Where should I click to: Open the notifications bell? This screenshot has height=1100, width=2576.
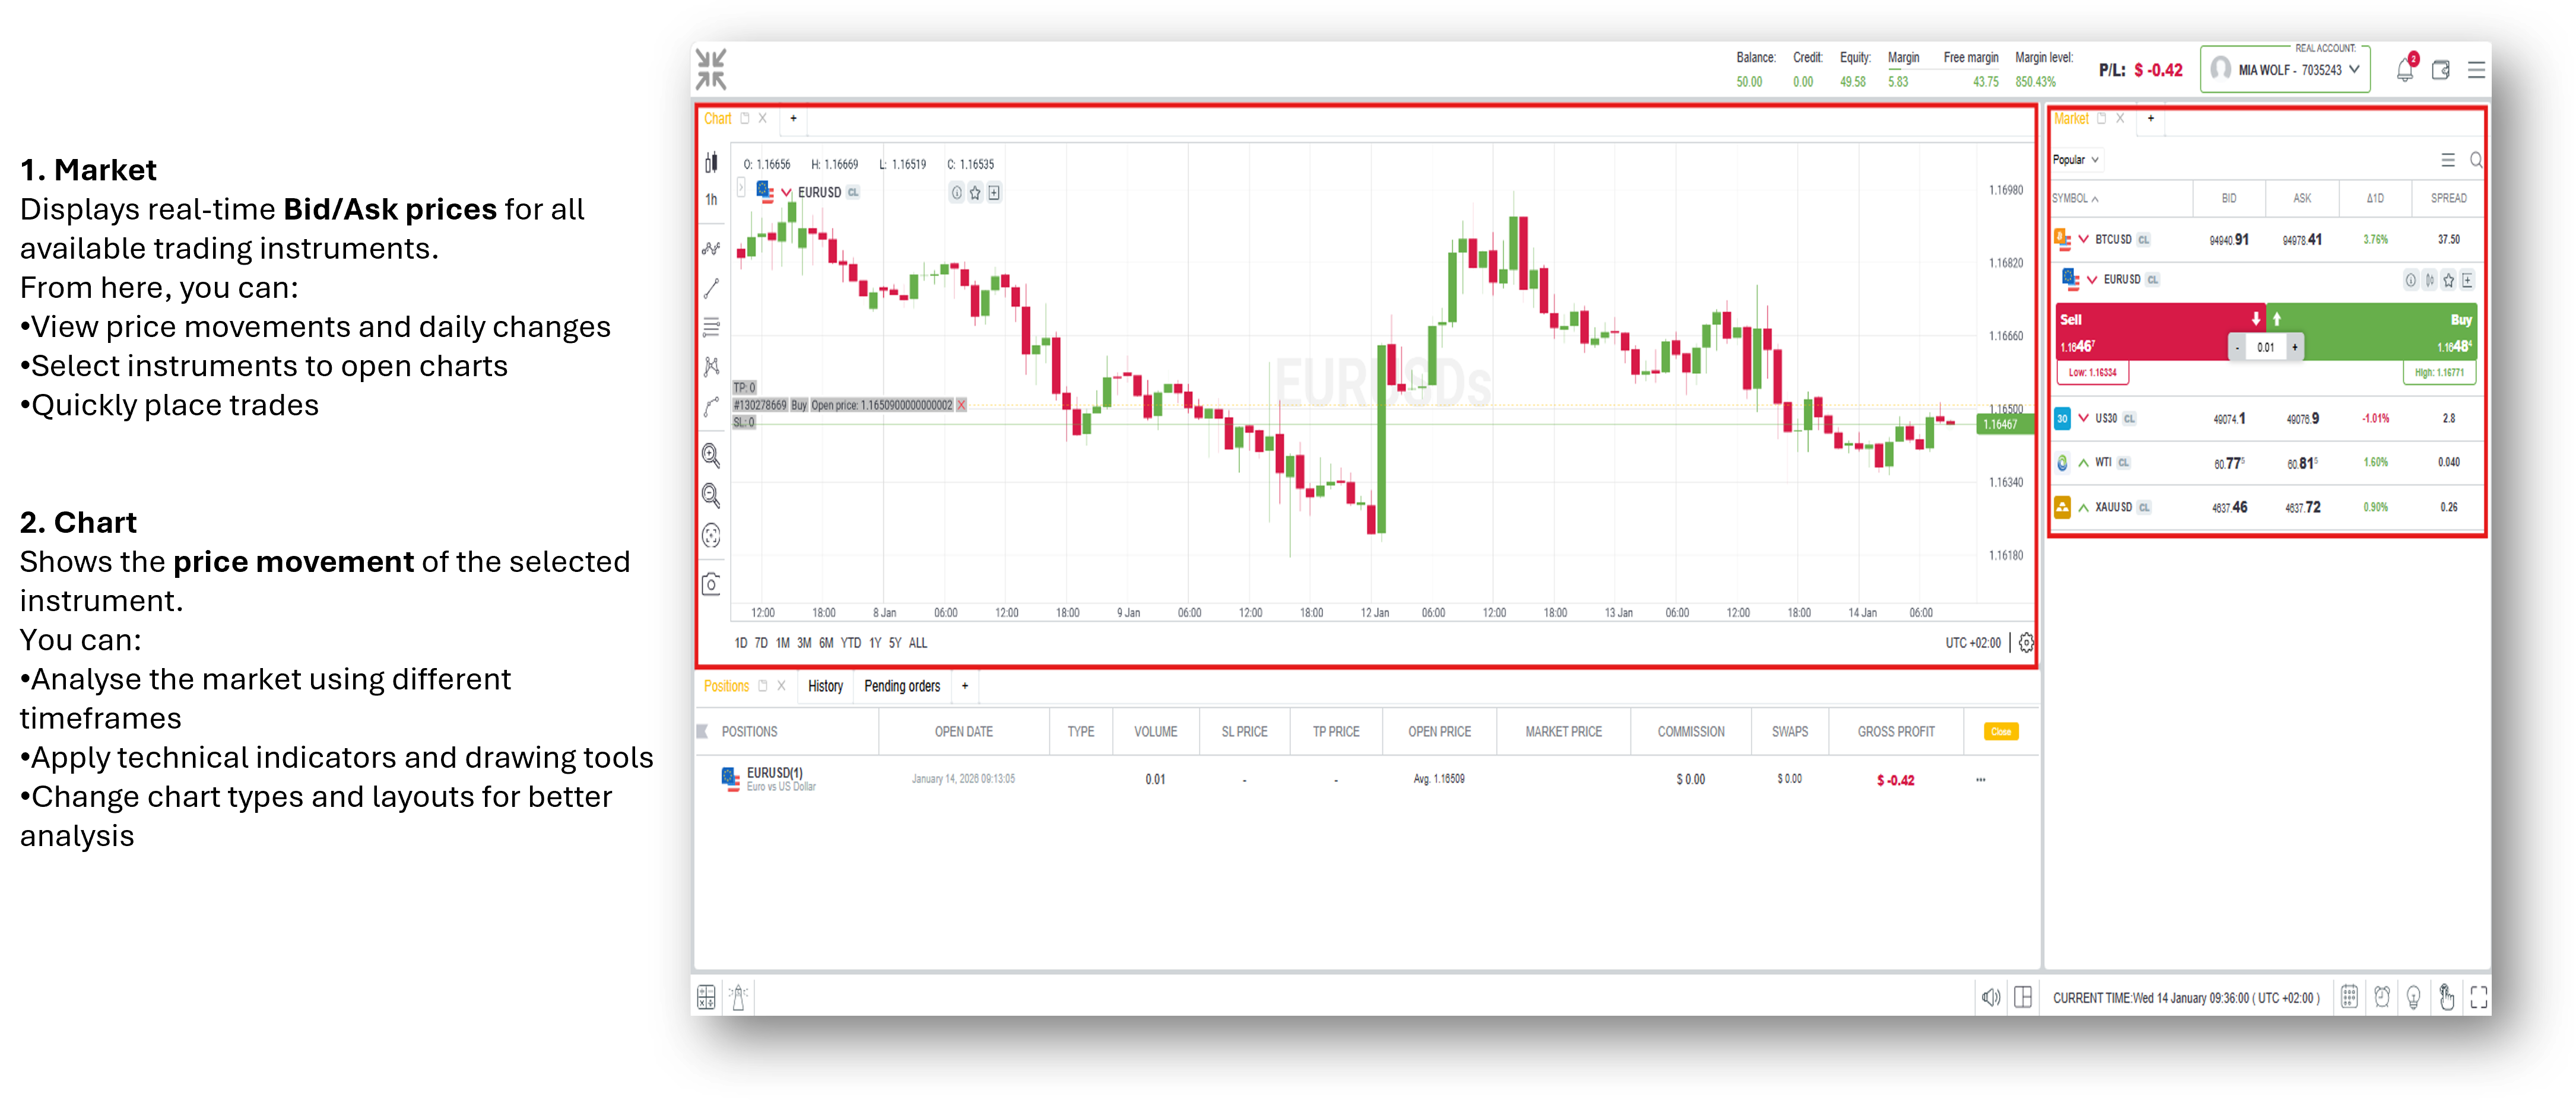2404,70
